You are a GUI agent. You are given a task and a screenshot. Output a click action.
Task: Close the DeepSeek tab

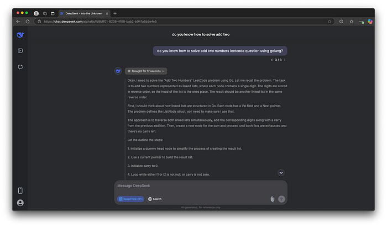coord(107,14)
